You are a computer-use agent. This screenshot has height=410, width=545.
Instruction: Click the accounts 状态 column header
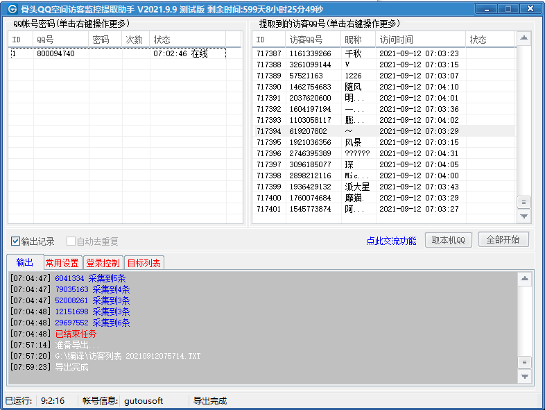click(x=188, y=40)
